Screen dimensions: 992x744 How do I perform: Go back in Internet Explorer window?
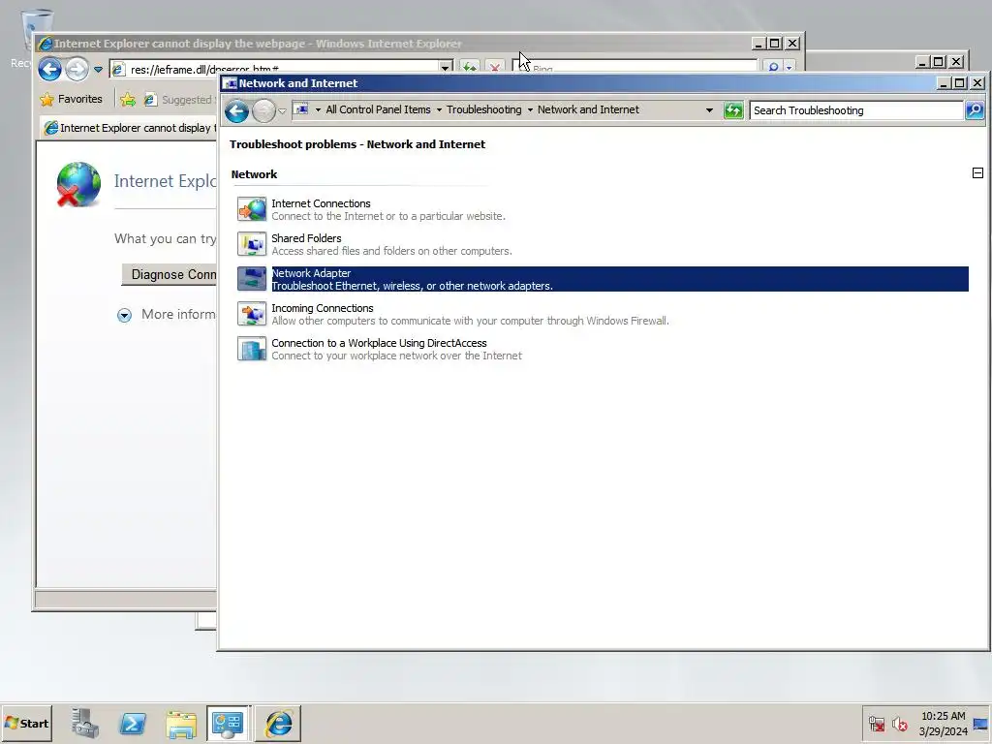50,69
